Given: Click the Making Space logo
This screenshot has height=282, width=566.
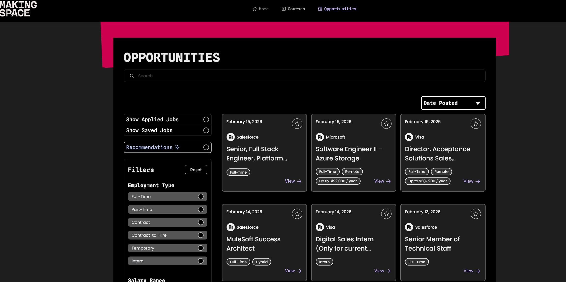Looking at the screenshot, I should click(x=19, y=9).
